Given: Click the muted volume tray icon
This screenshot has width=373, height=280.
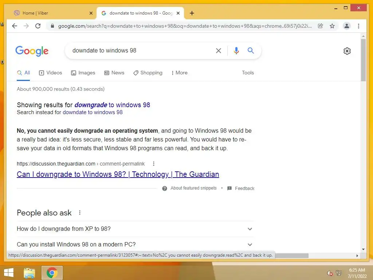Looking at the screenshot, I should [x=330, y=273].
